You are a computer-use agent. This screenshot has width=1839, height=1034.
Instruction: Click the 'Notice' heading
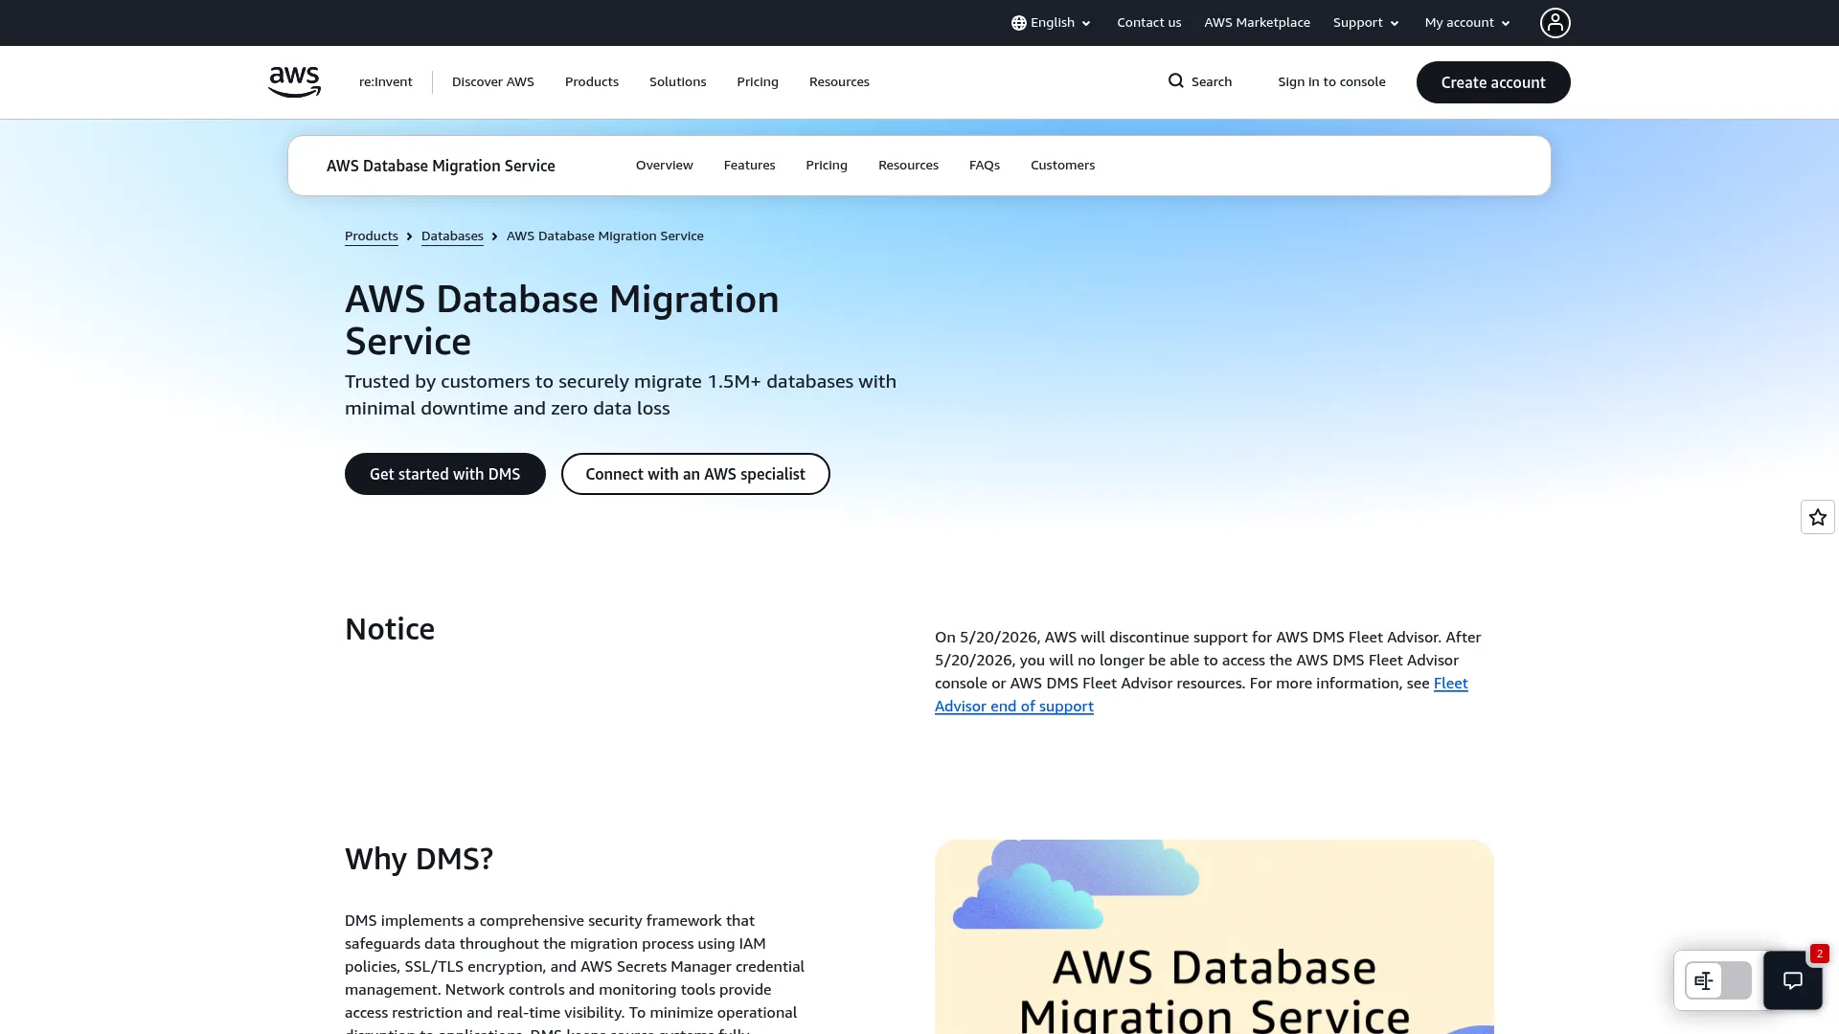[390, 629]
